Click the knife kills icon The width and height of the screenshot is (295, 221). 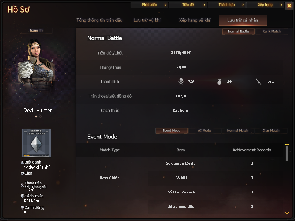(x=259, y=82)
